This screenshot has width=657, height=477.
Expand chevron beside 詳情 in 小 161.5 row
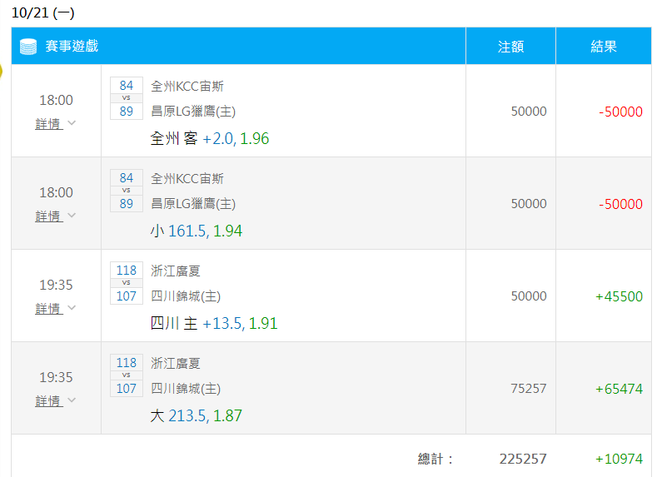(x=72, y=216)
